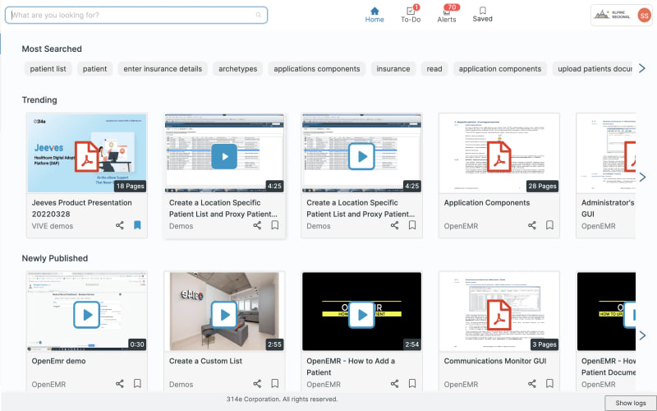Select the 'insurance' search tag
The height and width of the screenshot is (411, 657).
393,69
